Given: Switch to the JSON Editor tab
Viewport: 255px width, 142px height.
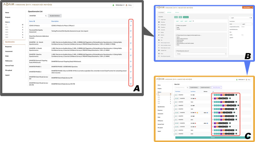Looking at the screenshot, I should click(168, 12).
